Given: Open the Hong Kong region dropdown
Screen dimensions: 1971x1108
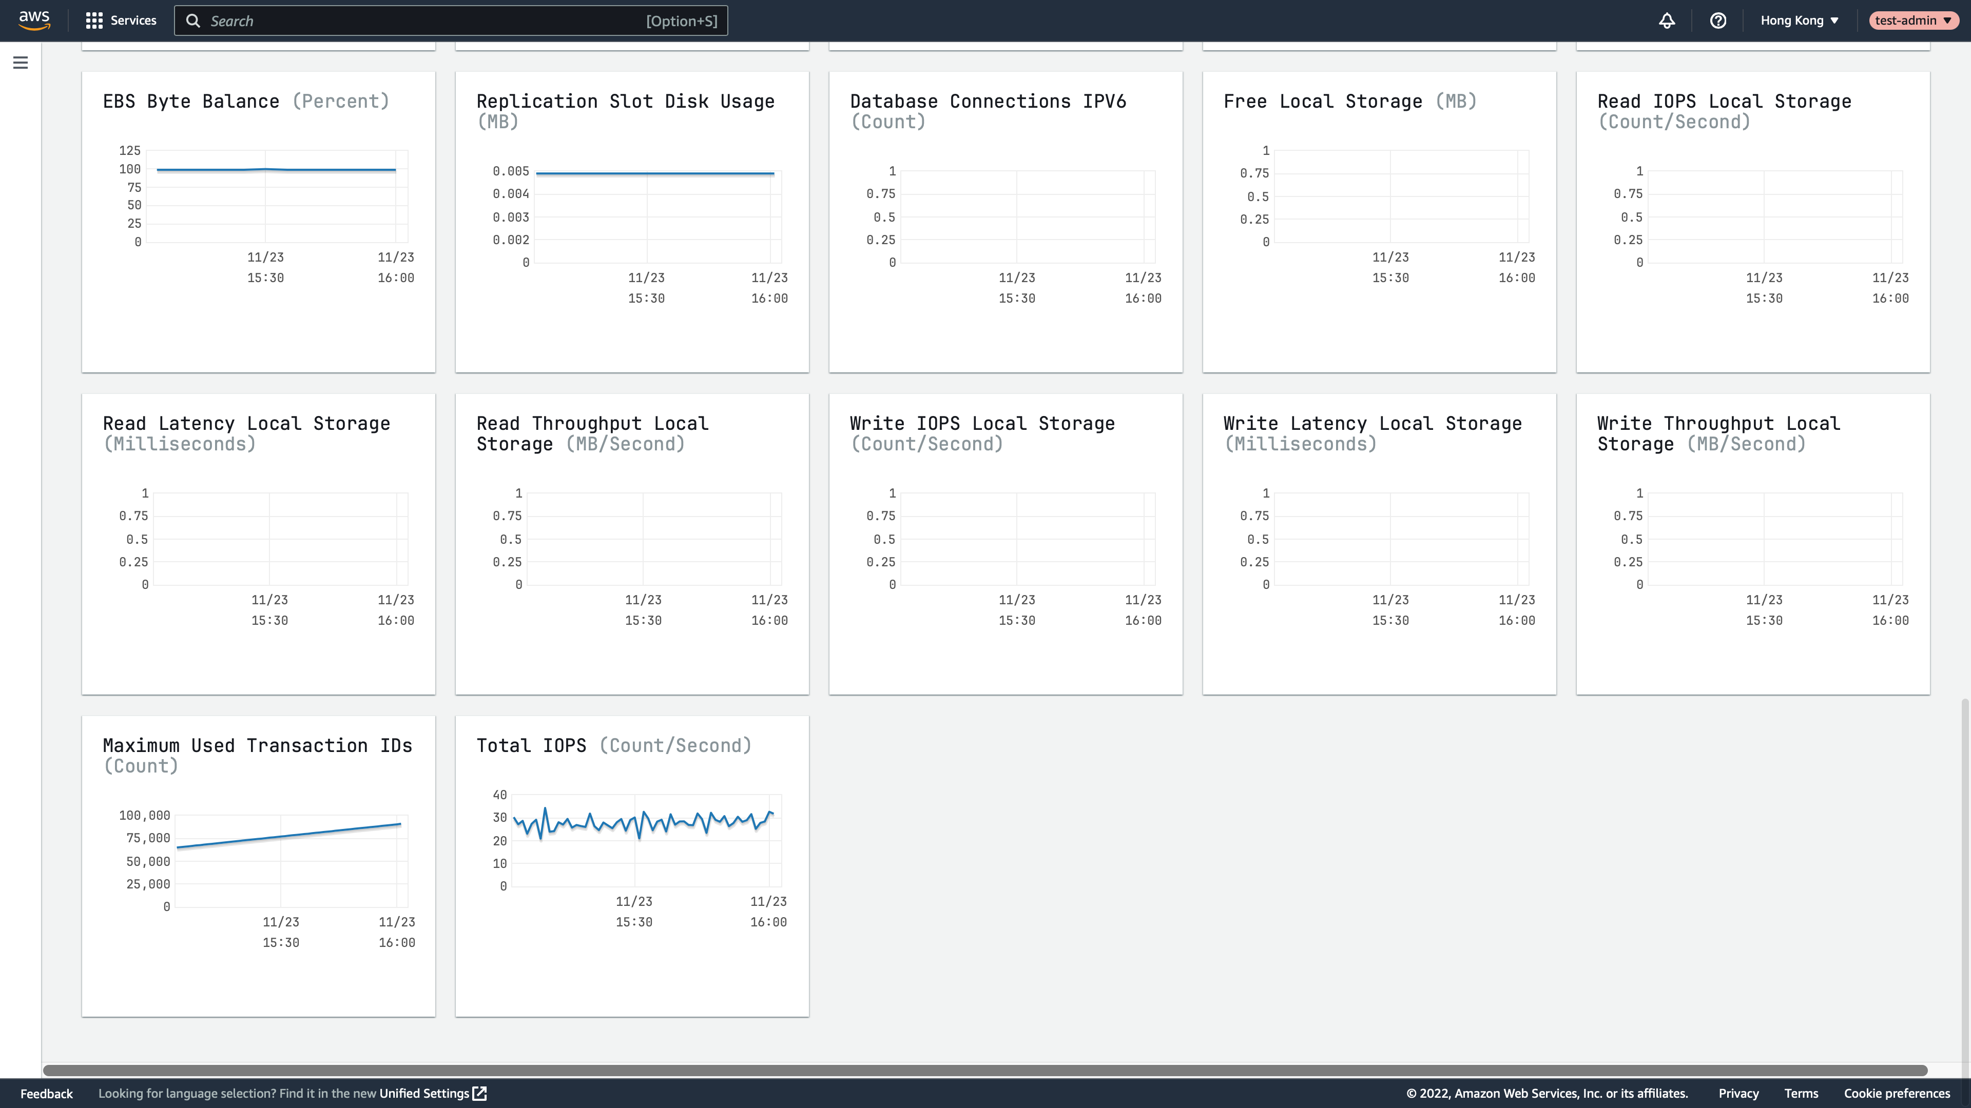Looking at the screenshot, I should 1799,21.
